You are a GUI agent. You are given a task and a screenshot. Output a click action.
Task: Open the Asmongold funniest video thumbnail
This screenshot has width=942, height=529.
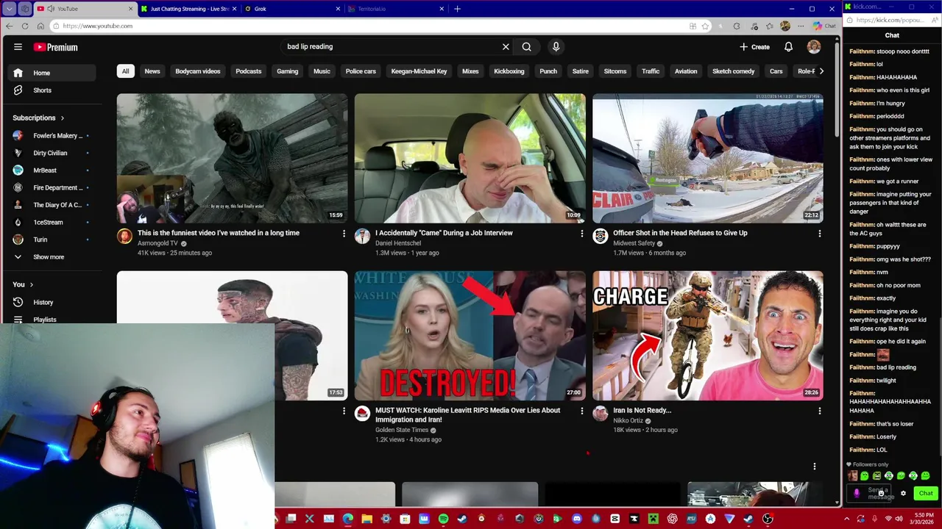coord(232,158)
